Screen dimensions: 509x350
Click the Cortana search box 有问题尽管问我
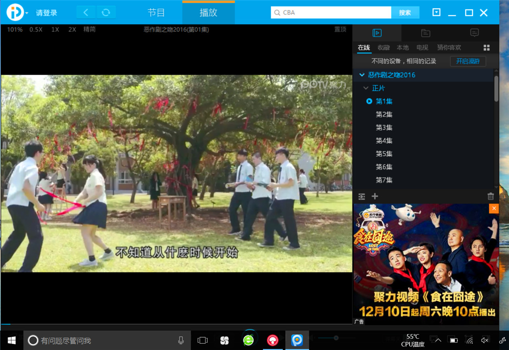pos(107,340)
